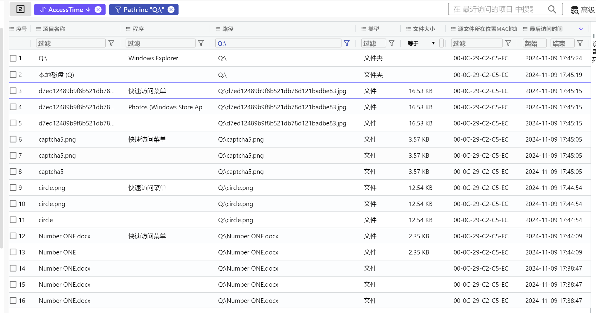Open the 等于 file size operator dropdown
The width and height of the screenshot is (596, 313).
point(421,43)
